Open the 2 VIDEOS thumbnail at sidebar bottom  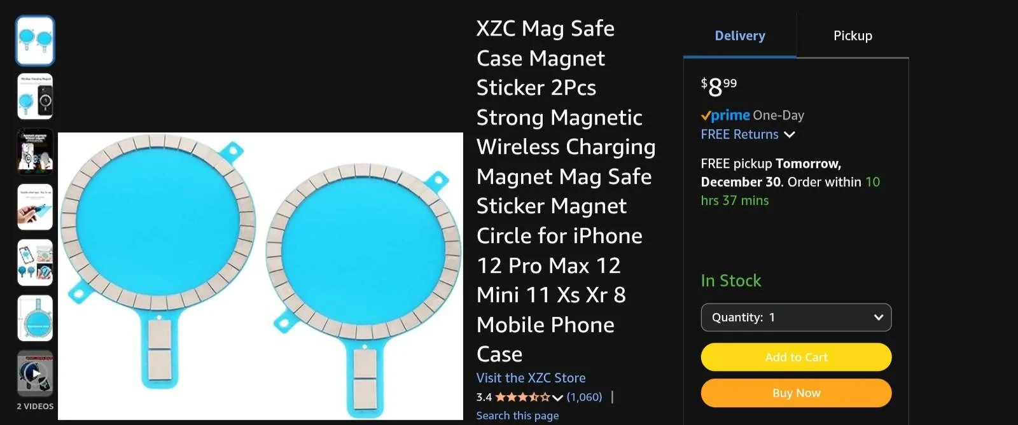click(34, 374)
